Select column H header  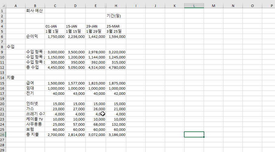[116, 6]
